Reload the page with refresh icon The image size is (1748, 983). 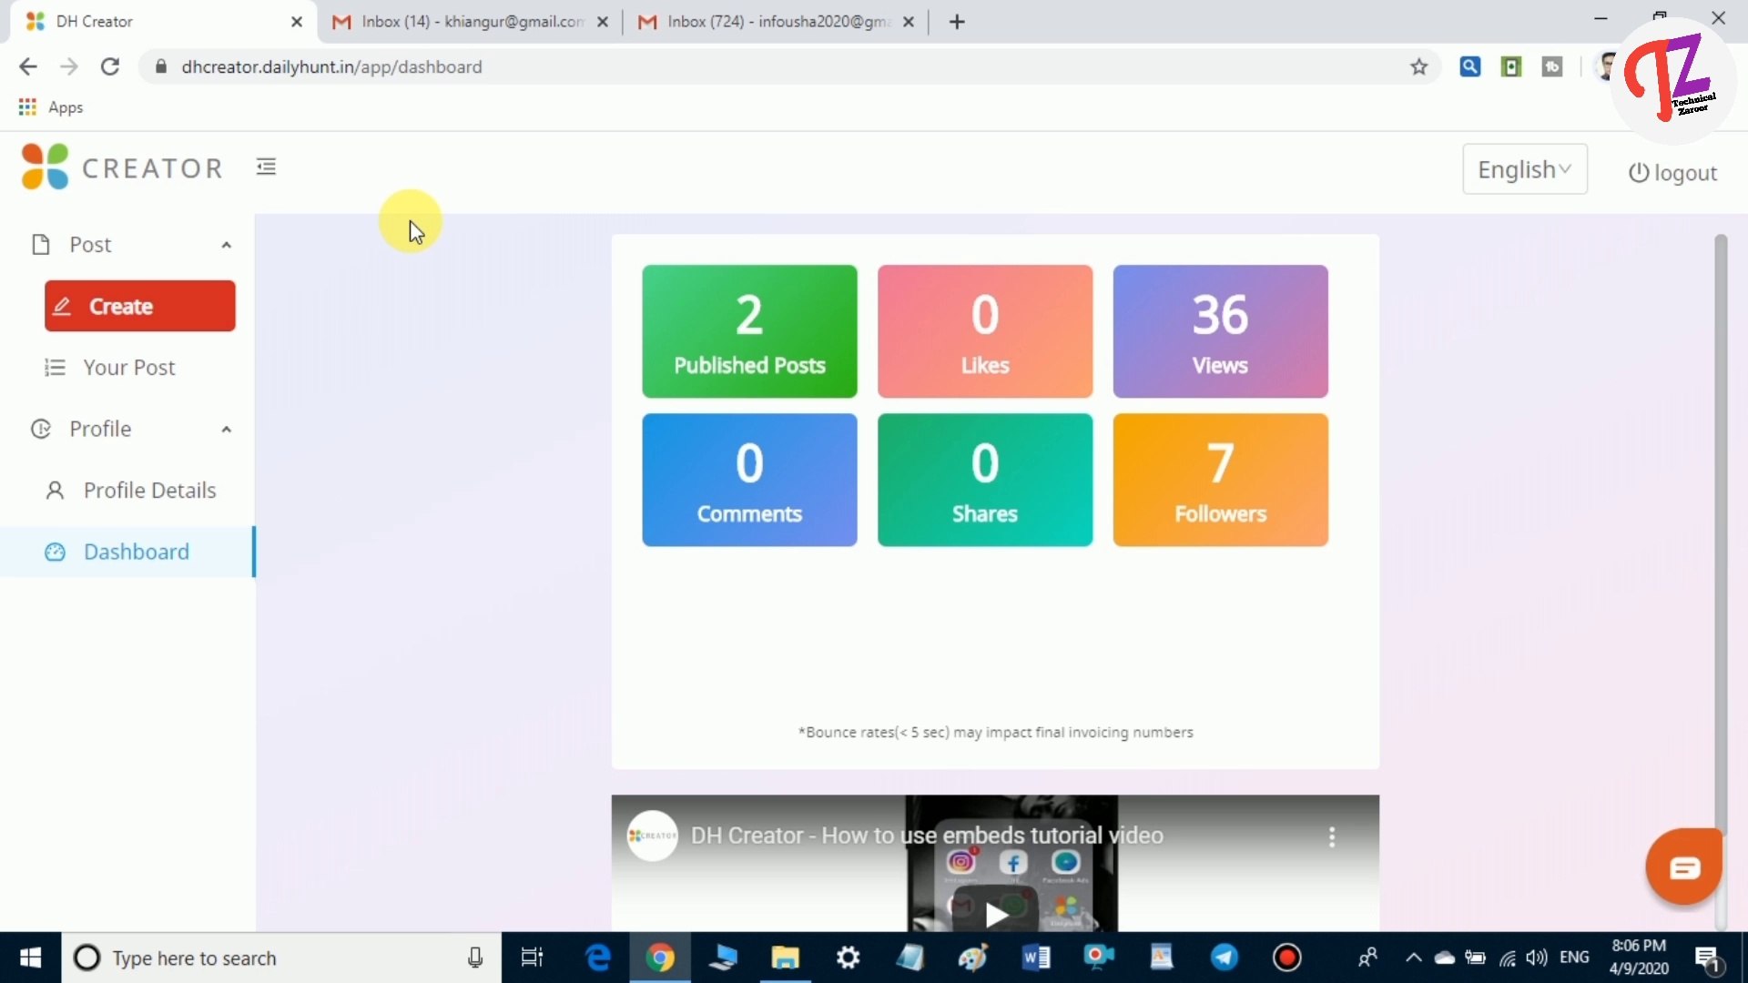pos(110,66)
